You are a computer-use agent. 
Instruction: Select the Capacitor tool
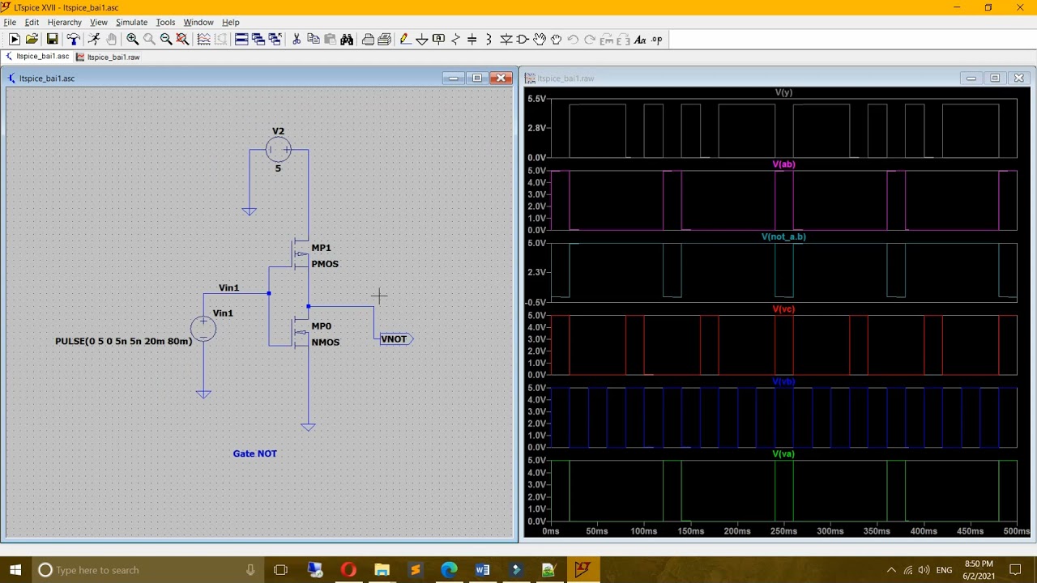point(472,40)
